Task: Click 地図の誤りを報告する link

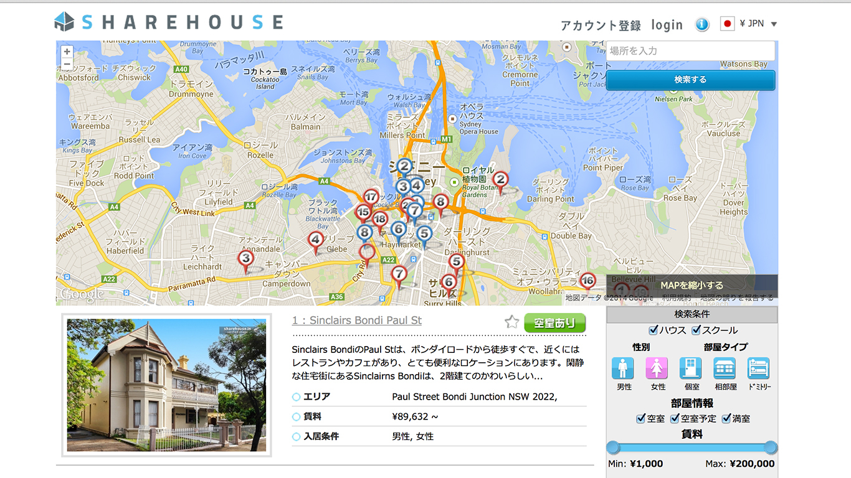Action: pyautogui.click(x=736, y=298)
